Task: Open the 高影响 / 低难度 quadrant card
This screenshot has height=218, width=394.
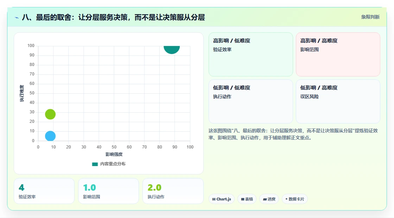Action: (x=251, y=54)
